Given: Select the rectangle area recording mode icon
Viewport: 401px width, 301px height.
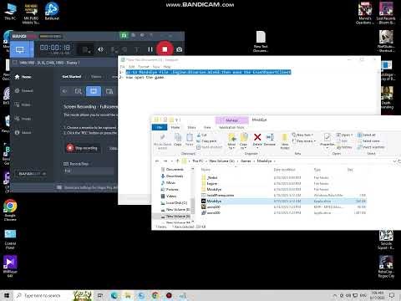Looking at the screenshot, I should (79, 91).
